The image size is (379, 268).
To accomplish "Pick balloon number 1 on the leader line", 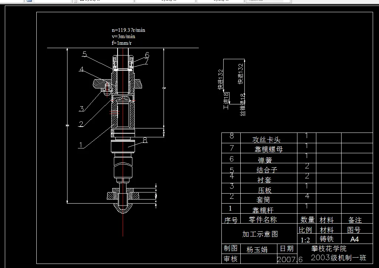I will tap(81, 145).
